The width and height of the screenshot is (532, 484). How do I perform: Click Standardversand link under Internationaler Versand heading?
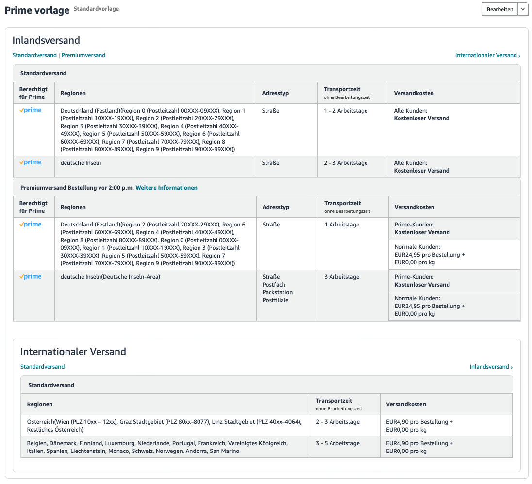point(42,367)
